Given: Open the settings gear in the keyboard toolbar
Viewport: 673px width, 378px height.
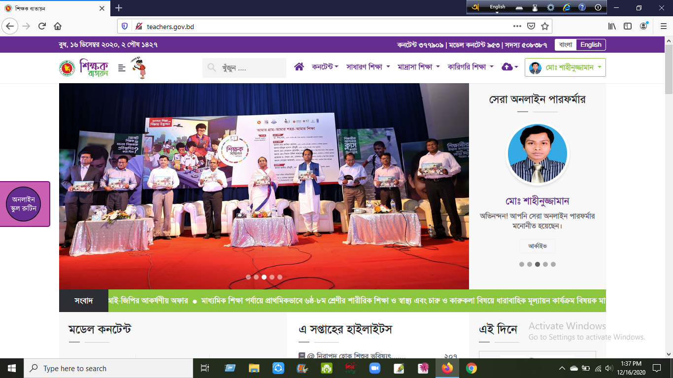Looking at the screenshot, I should (551, 7).
